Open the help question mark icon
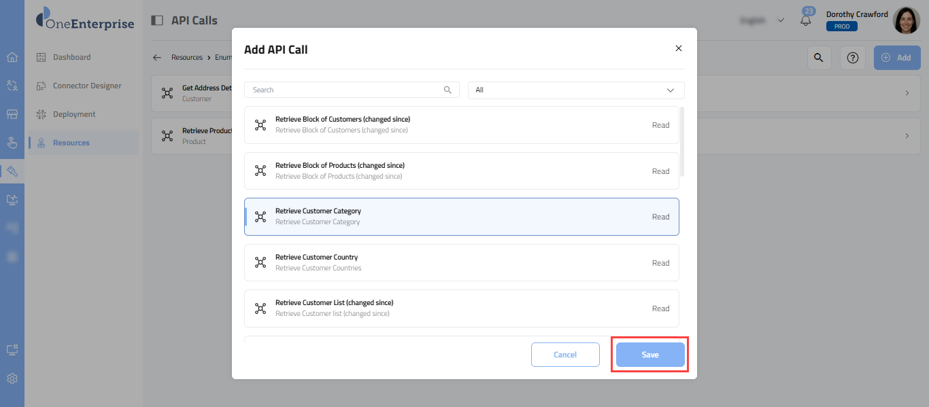929x407 pixels. tap(852, 58)
